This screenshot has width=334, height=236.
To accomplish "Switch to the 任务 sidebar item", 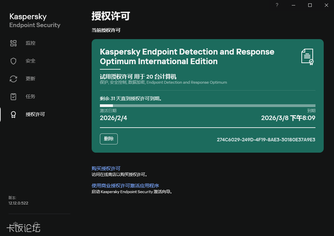I will 31,97.
